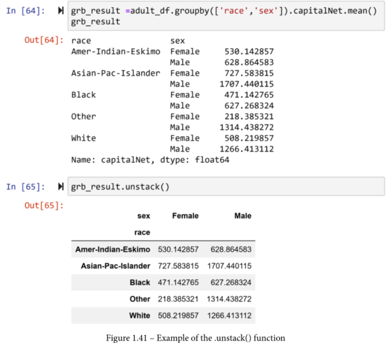
Task: Select the bold White row label in table
Action: click(139, 316)
